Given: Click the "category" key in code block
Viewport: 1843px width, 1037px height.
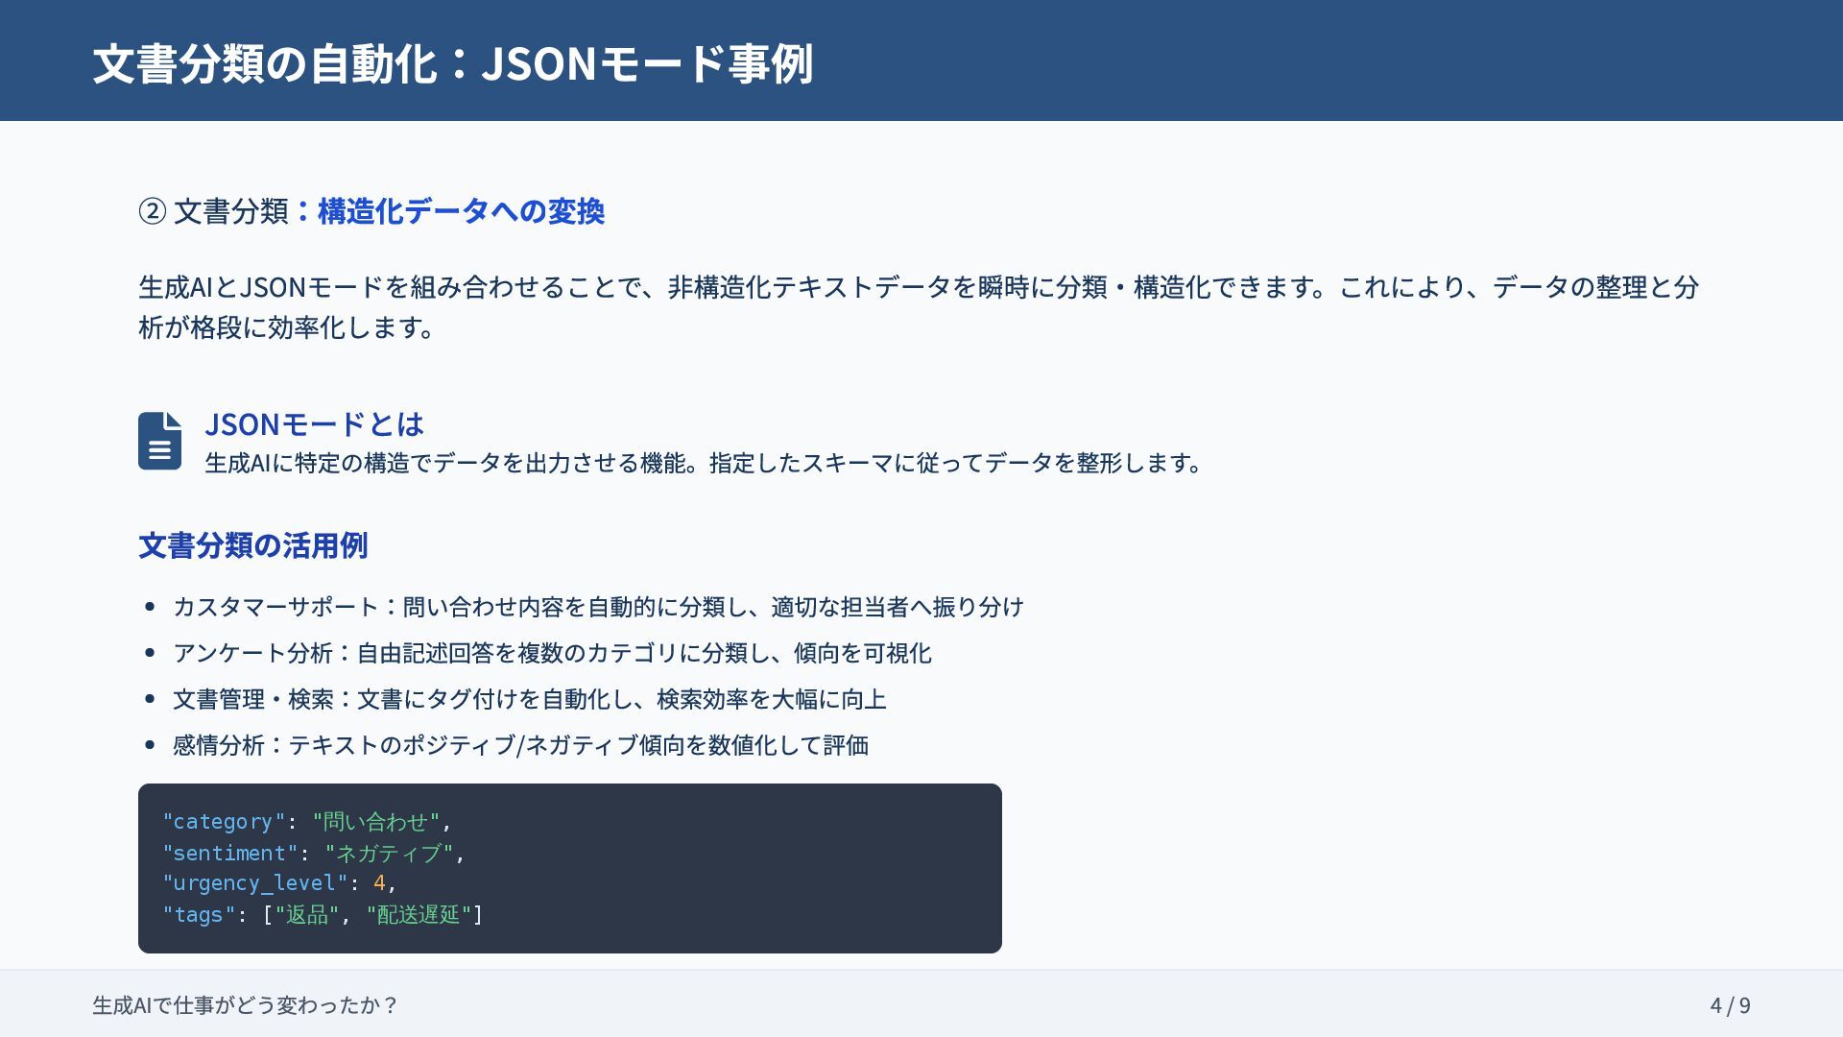Looking at the screenshot, I should 224,822.
